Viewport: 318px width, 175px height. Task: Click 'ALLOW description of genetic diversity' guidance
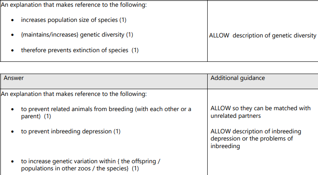(x=262, y=35)
